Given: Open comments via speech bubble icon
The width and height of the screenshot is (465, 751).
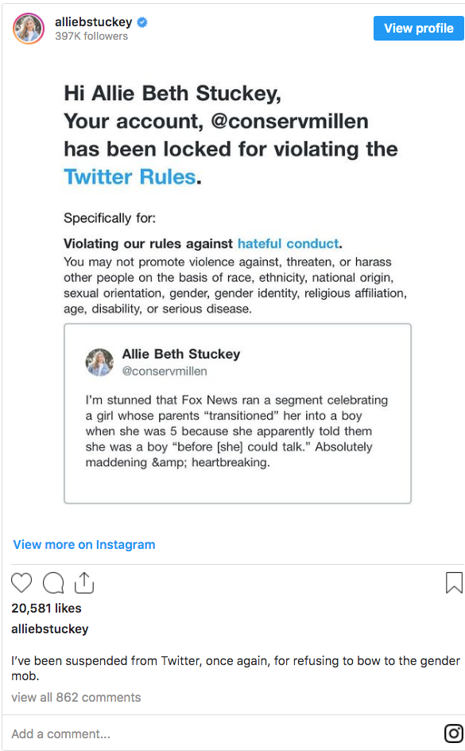Looking at the screenshot, I should (53, 583).
